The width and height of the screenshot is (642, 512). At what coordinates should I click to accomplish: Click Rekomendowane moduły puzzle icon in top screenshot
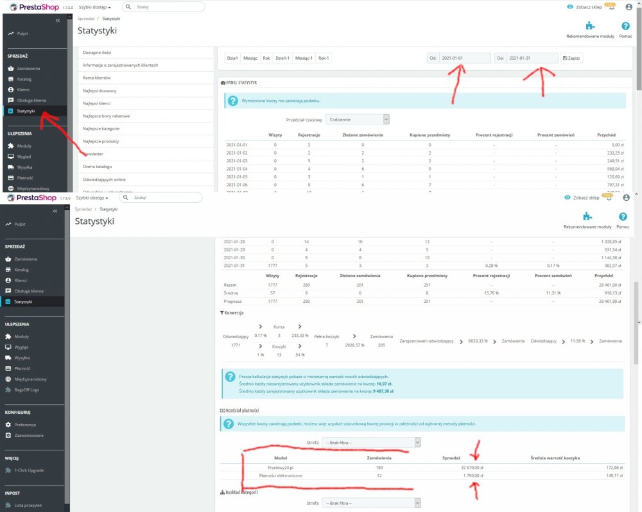[590, 26]
